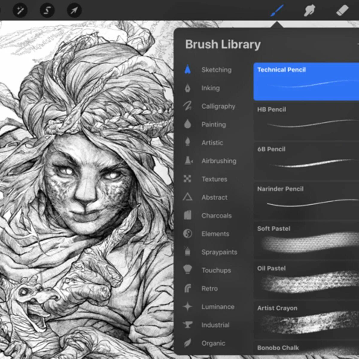Screen dimensions: 359x359
Task: Activate the Transform arrow tool
Action: [74, 10]
